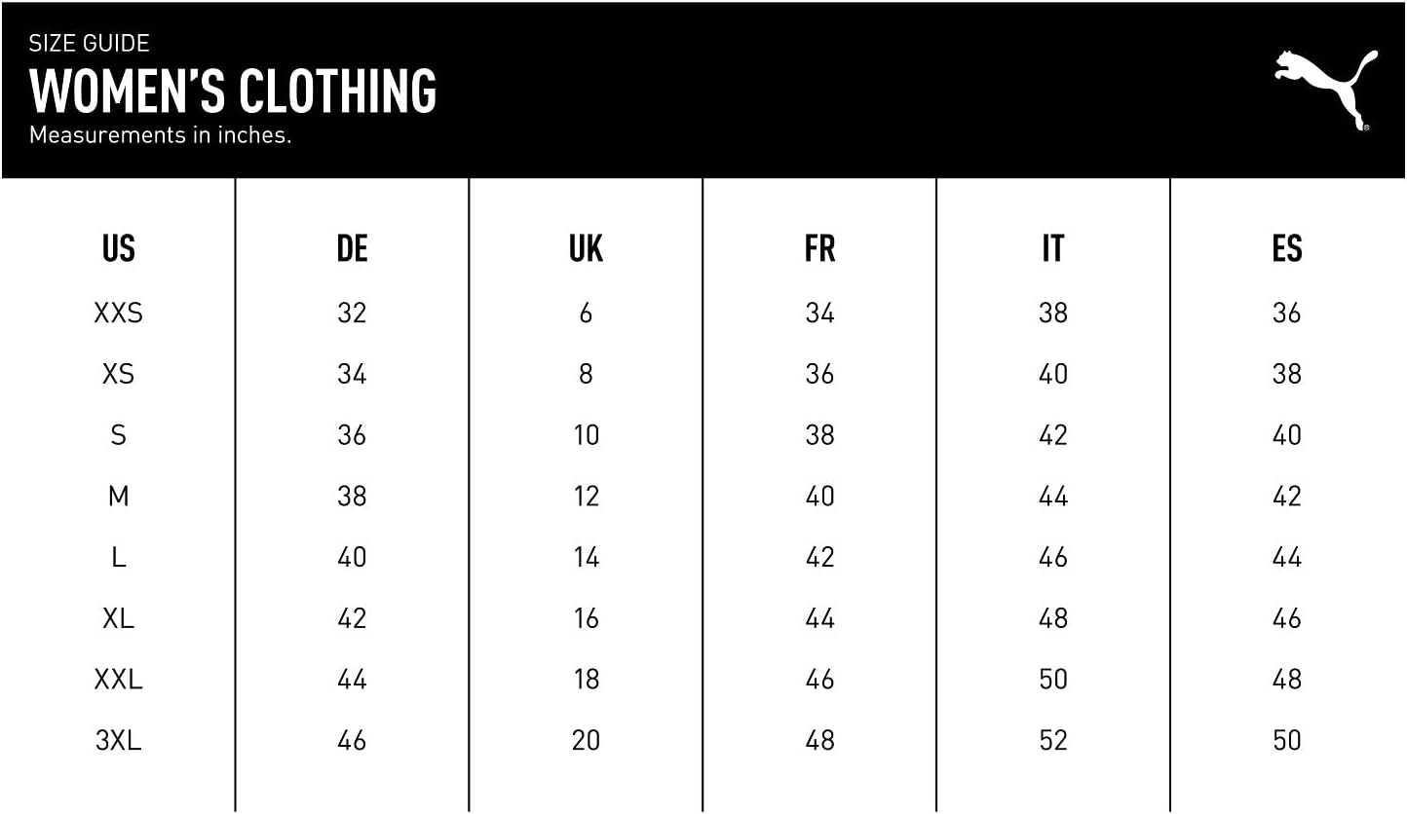Click the 3XL size row label
The height and width of the screenshot is (814, 1407).
click(118, 741)
